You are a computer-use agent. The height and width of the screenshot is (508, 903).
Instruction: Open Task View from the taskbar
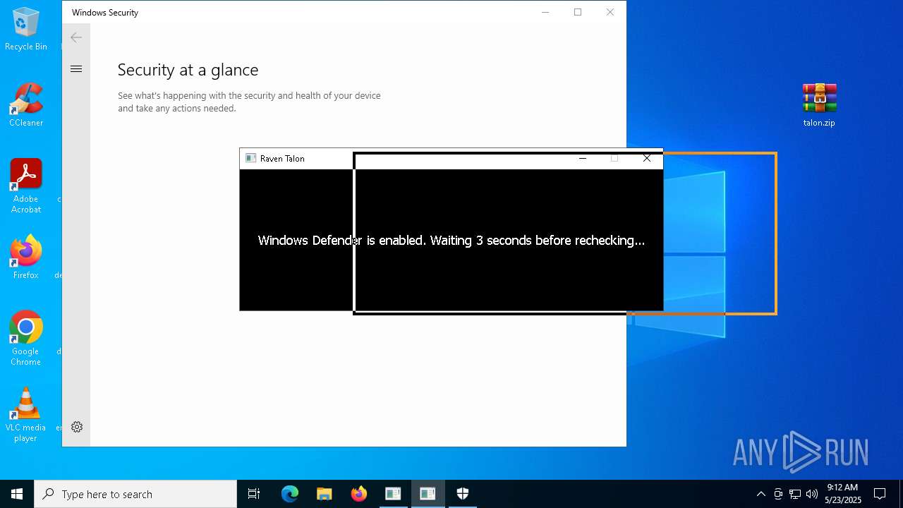pyautogui.click(x=254, y=494)
